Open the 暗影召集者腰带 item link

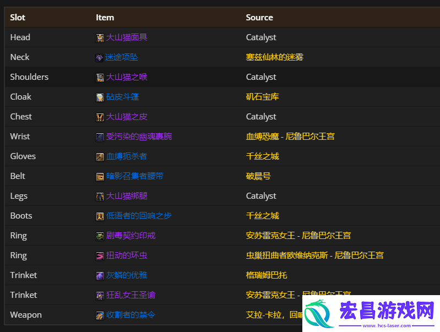(135, 176)
